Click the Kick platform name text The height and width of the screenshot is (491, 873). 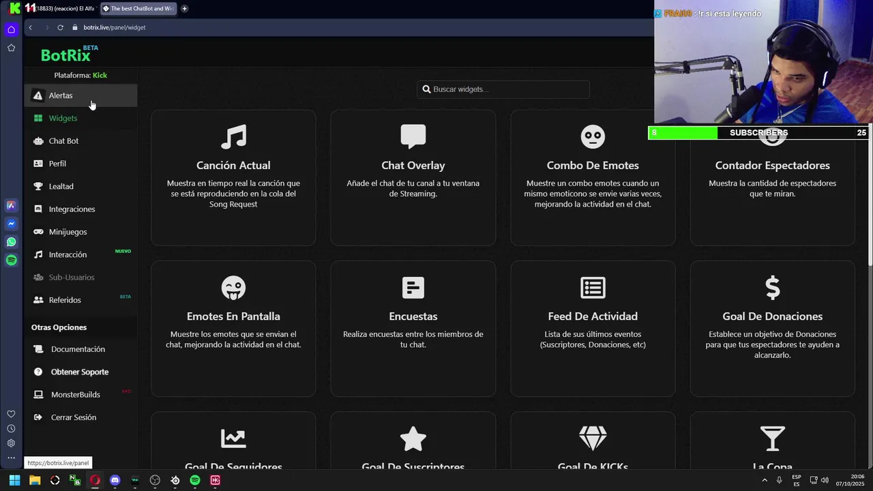coord(100,75)
